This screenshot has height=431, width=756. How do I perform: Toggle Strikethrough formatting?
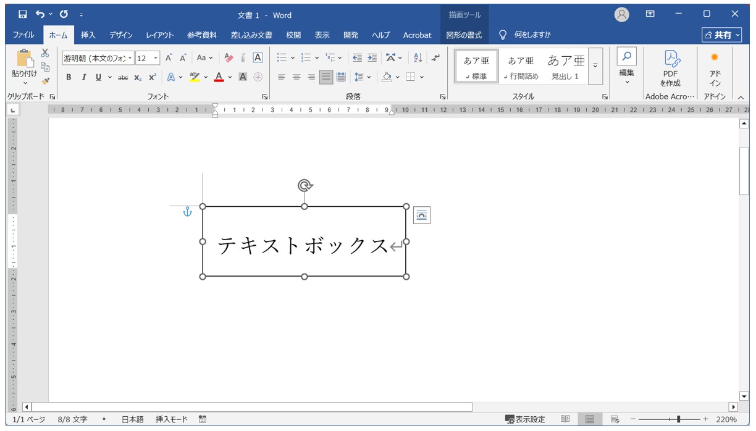(x=123, y=77)
